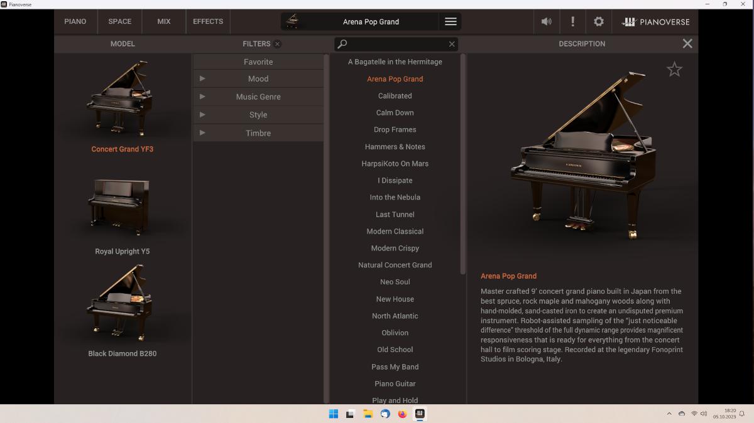The width and height of the screenshot is (754, 423).
Task: Open Firefox from the taskbar
Action: pos(402,414)
